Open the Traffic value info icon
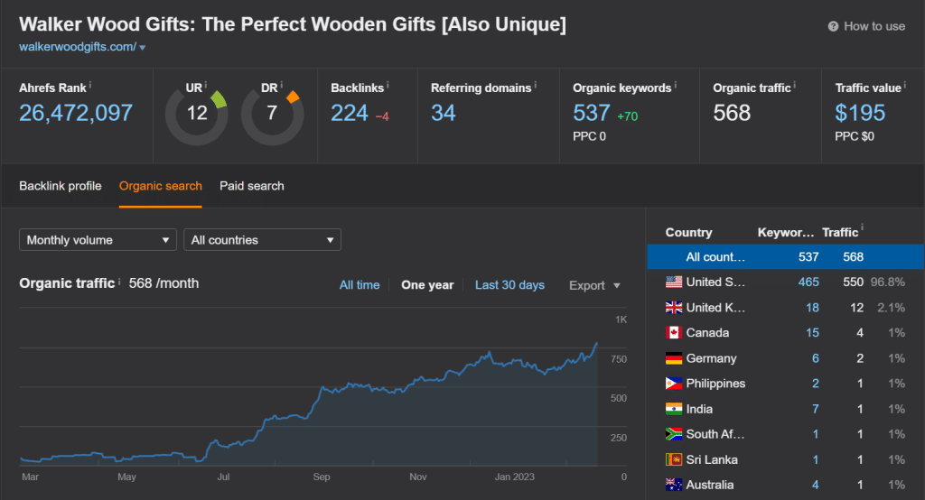 [x=905, y=86]
